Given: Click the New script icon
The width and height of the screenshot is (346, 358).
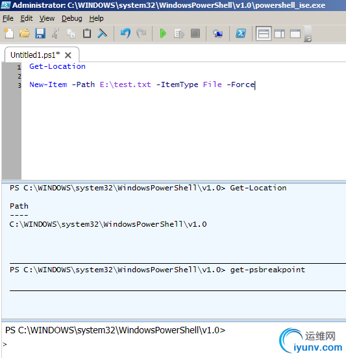Looking at the screenshot, I should click(x=9, y=34).
